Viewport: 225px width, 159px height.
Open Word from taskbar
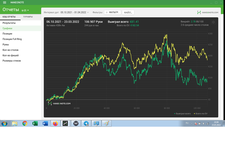click(45, 124)
